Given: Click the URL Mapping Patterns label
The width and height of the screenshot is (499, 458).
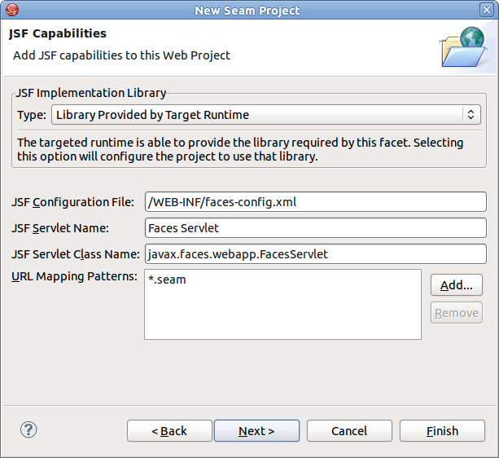Looking at the screenshot, I should click(74, 276).
